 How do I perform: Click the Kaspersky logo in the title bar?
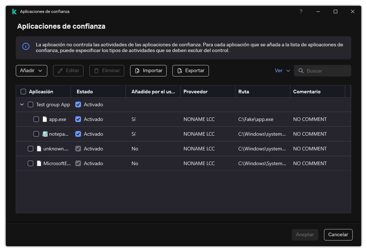coord(14,11)
